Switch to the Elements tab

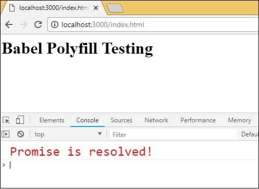tap(52, 120)
